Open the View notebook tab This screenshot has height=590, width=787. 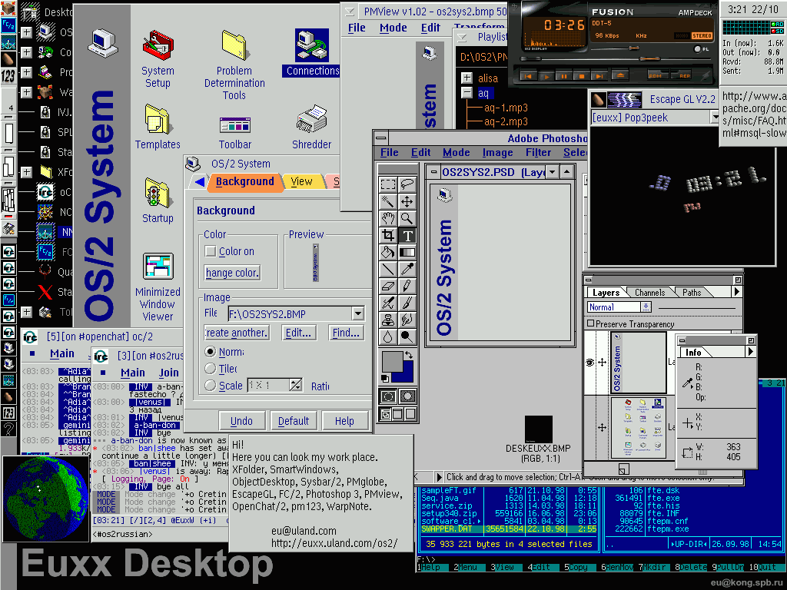(301, 181)
